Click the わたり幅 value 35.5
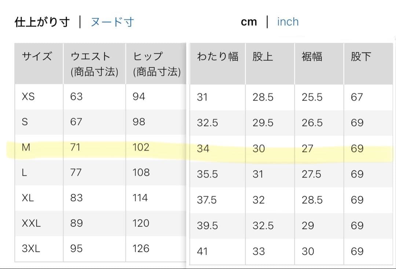The image size is (396, 269). [x=207, y=174]
